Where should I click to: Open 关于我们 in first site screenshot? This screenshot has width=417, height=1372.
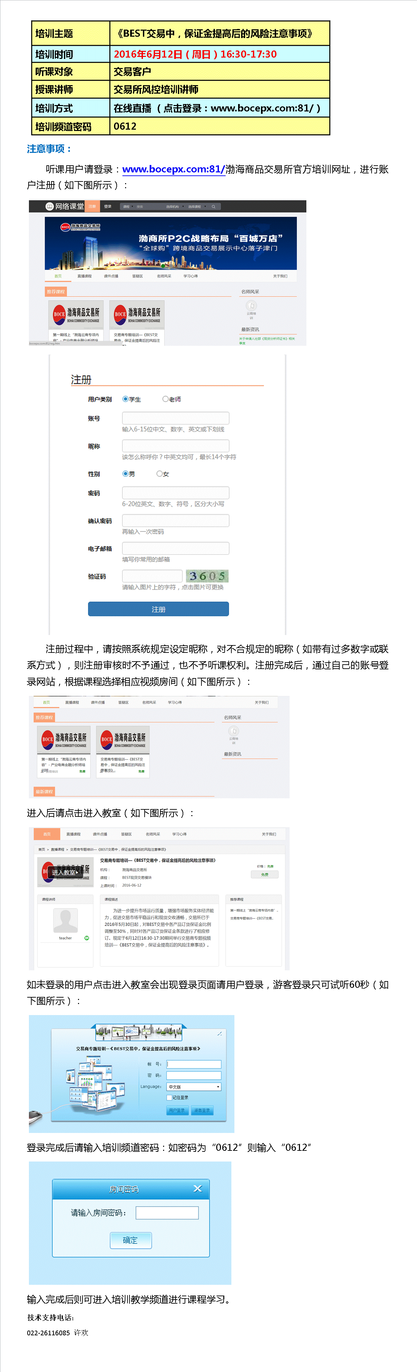tap(280, 276)
